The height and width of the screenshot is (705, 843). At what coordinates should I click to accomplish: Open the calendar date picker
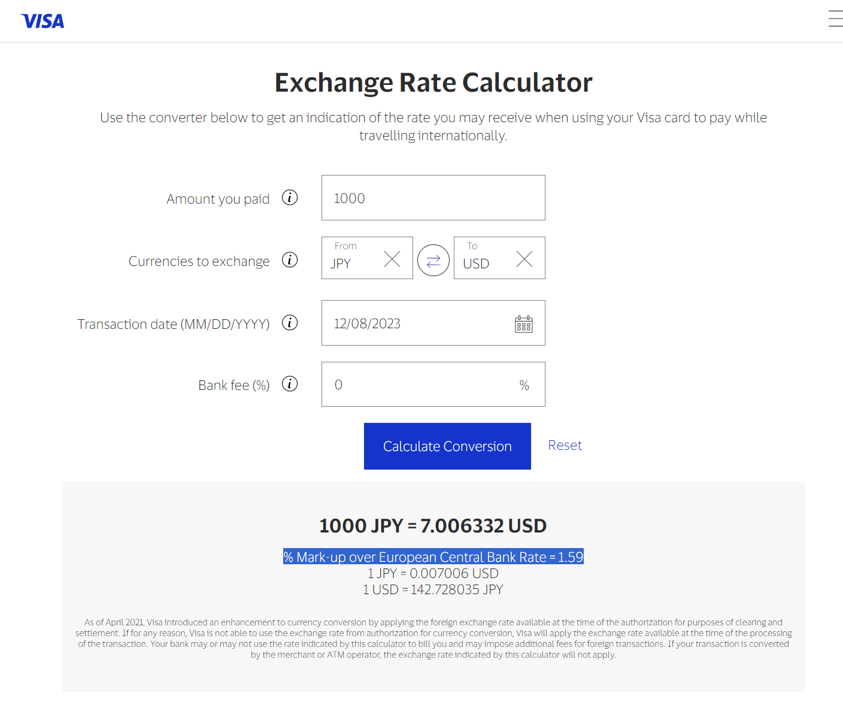point(524,324)
